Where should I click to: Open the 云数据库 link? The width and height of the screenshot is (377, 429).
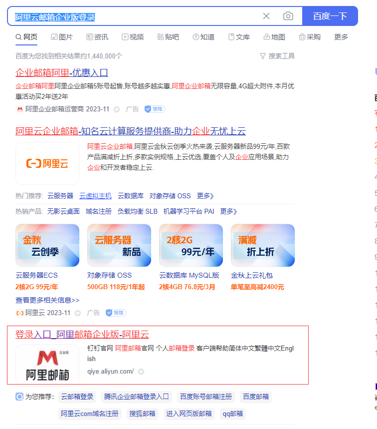tap(131, 196)
